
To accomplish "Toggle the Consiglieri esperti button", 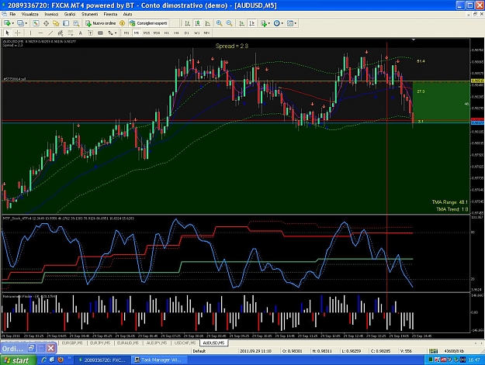I will click(x=149, y=23).
